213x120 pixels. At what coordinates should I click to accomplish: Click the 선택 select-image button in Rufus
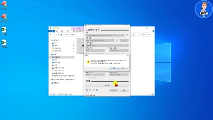(x=124, y=40)
